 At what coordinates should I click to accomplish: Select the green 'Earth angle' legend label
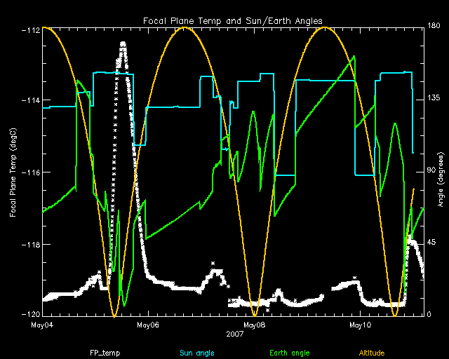288,353
